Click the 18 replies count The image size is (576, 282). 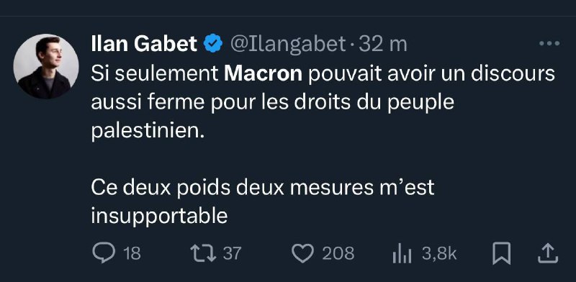pyautogui.click(x=132, y=254)
